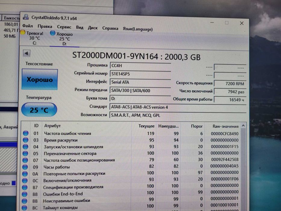Screen dimensions: 281x211
Task: Click the ID column header
Action: [x=36, y=126]
